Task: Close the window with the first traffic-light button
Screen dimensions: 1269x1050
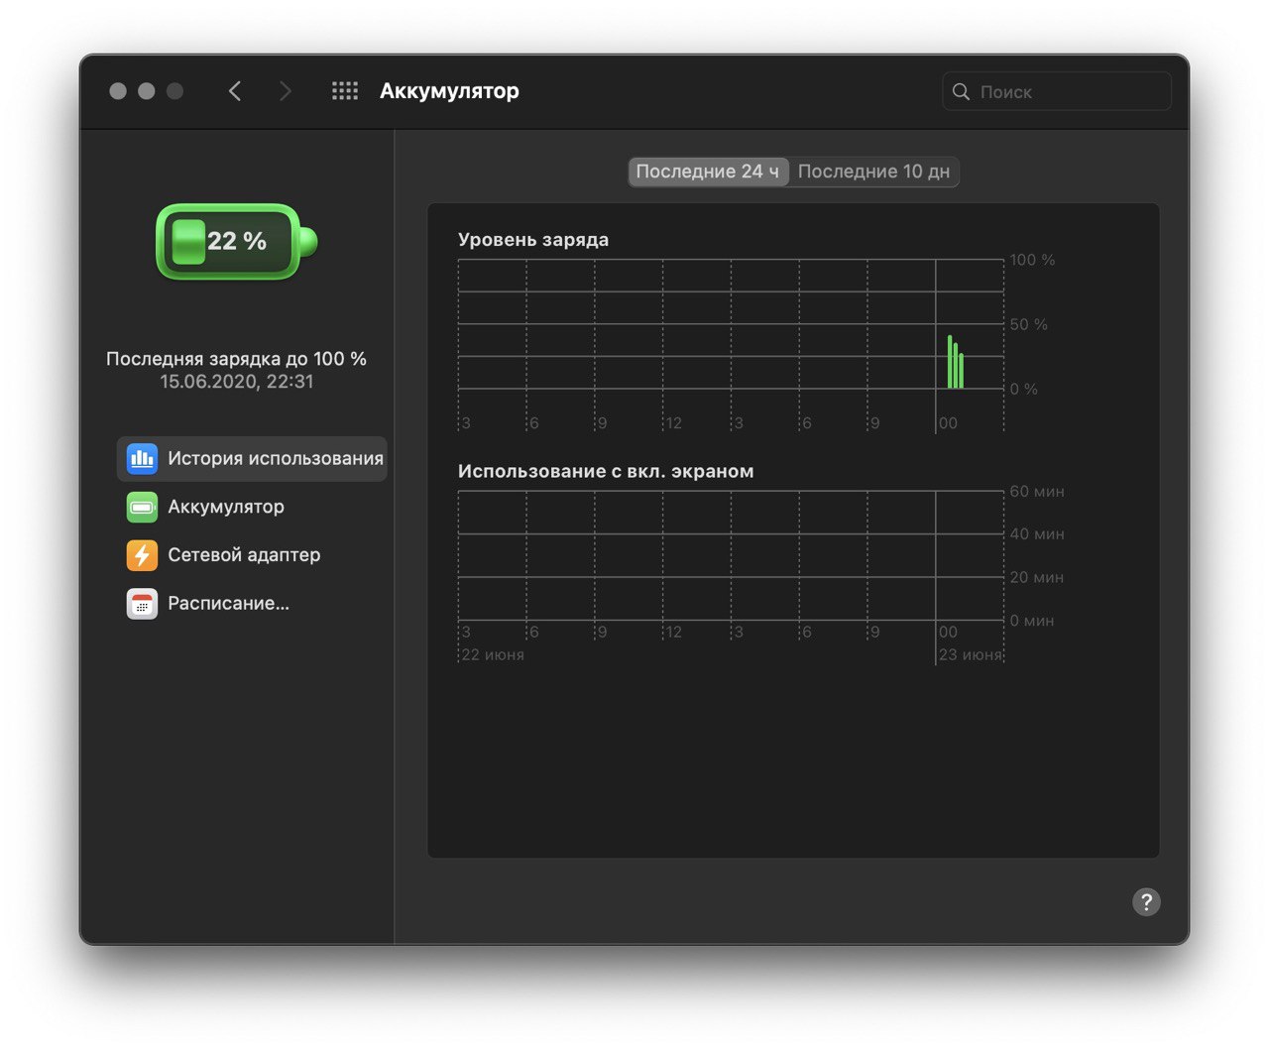Action: 118,91
